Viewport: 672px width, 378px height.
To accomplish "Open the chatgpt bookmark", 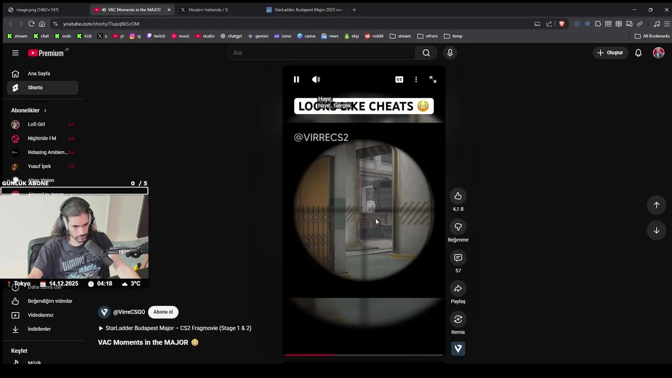I will click(x=231, y=36).
